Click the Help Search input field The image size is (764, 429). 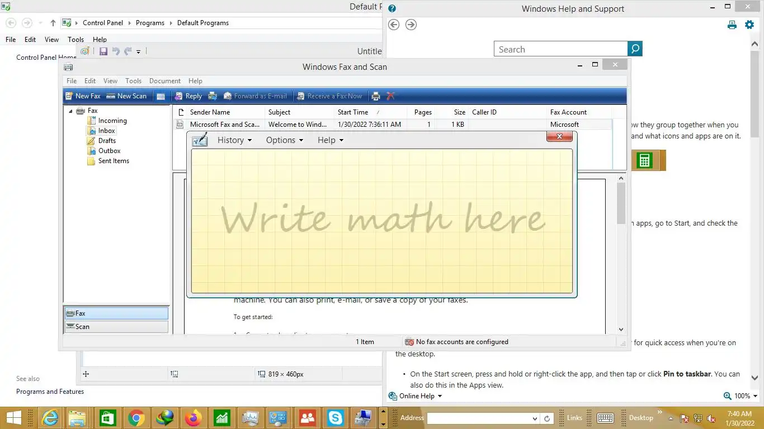[x=561, y=49]
